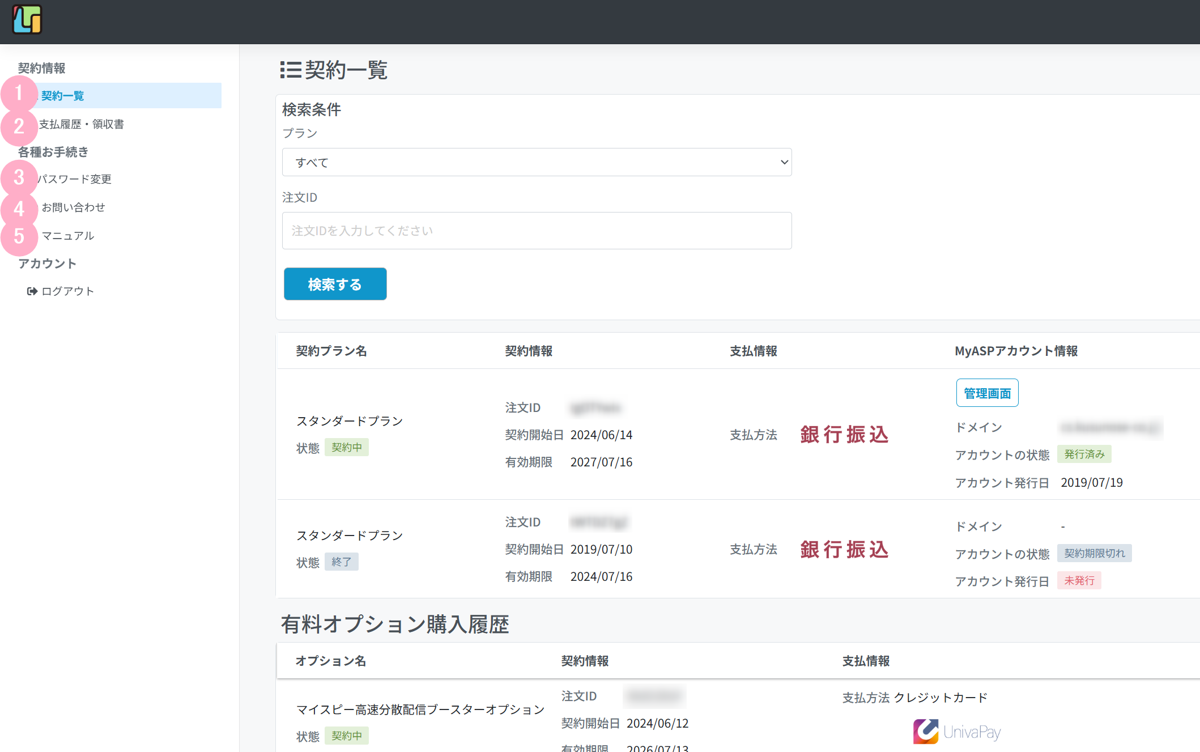The height and width of the screenshot is (752, 1200).
Task: Click マイスピー高速分散配信ブースターオプション option name
Action: click(x=420, y=709)
